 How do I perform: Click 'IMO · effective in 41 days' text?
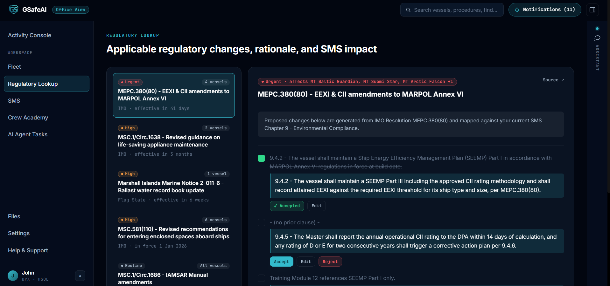pyautogui.click(x=154, y=108)
